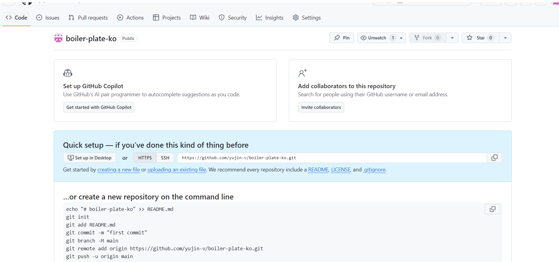The image size is (559, 262).
Task: Click the Star count badge
Action: pos(491,38)
